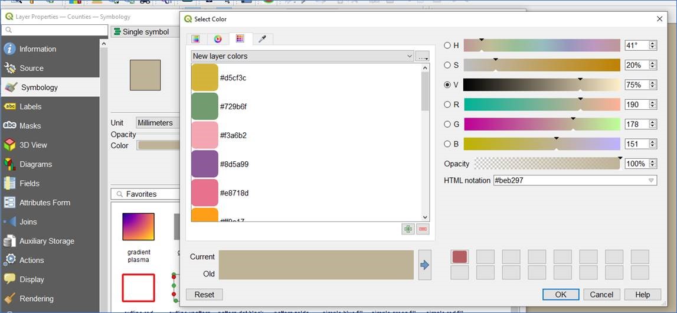Adjust the value brightness slider bar

(542, 85)
